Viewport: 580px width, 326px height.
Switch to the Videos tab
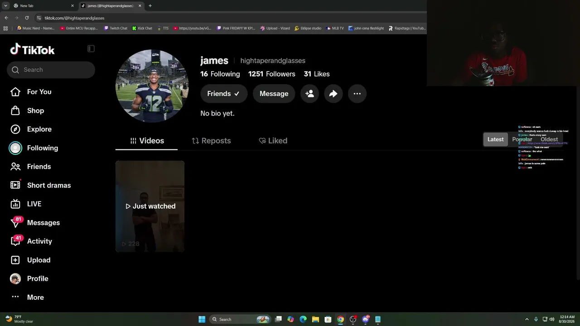point(147,141)
